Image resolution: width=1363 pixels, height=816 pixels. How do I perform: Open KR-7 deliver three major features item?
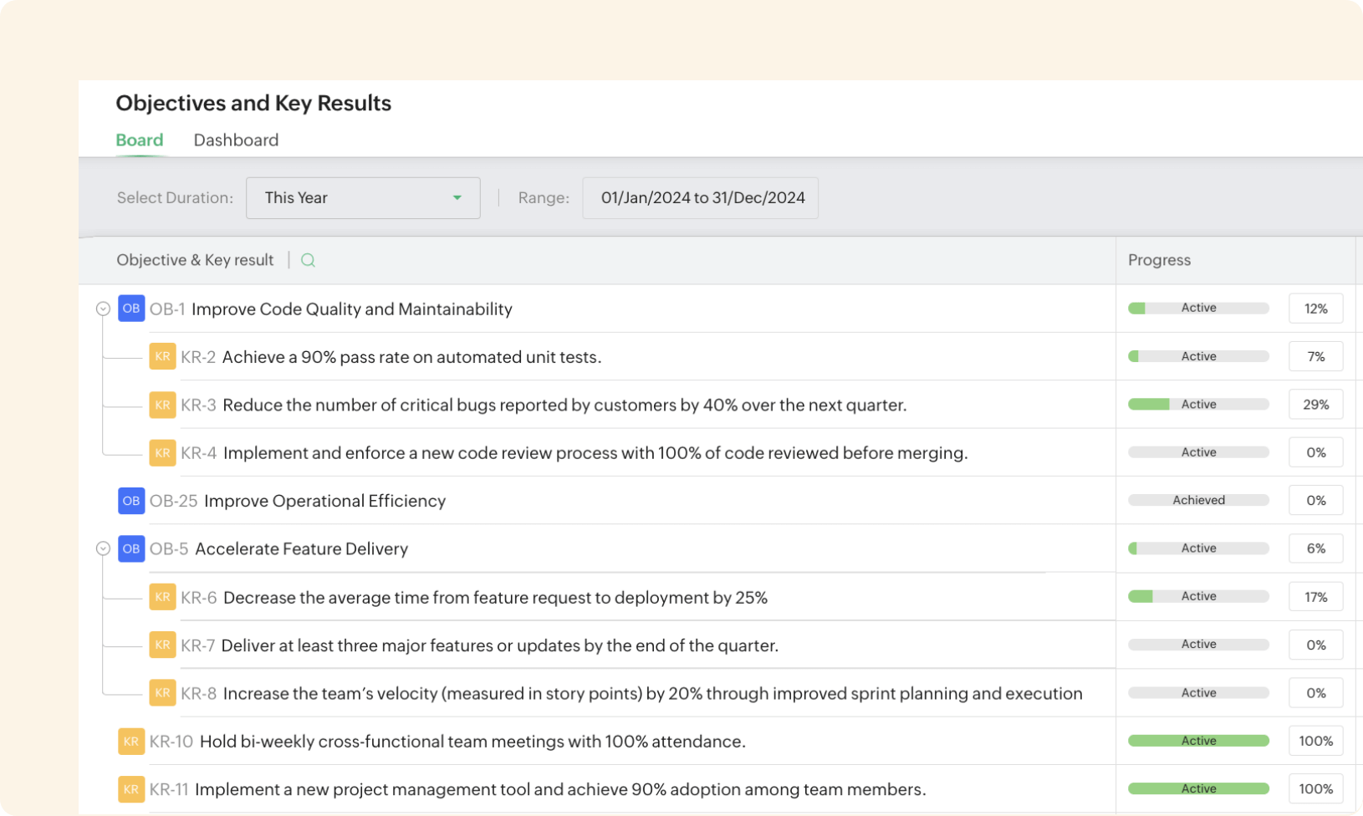(499, 645)
